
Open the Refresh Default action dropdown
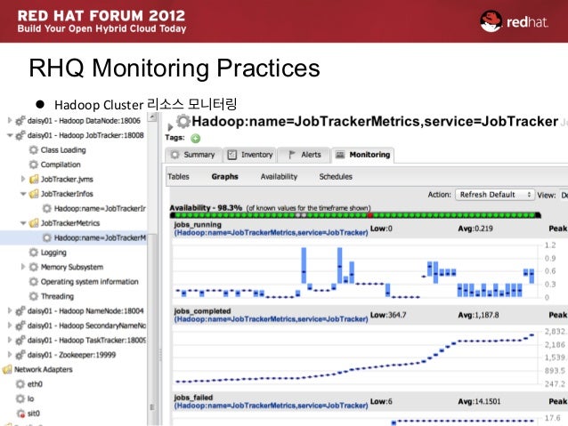click(x=494, y=195)
